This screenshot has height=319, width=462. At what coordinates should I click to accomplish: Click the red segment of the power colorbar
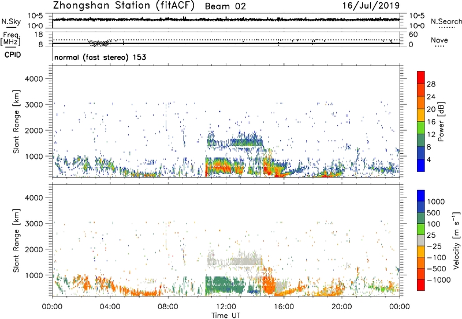point(421,77)
